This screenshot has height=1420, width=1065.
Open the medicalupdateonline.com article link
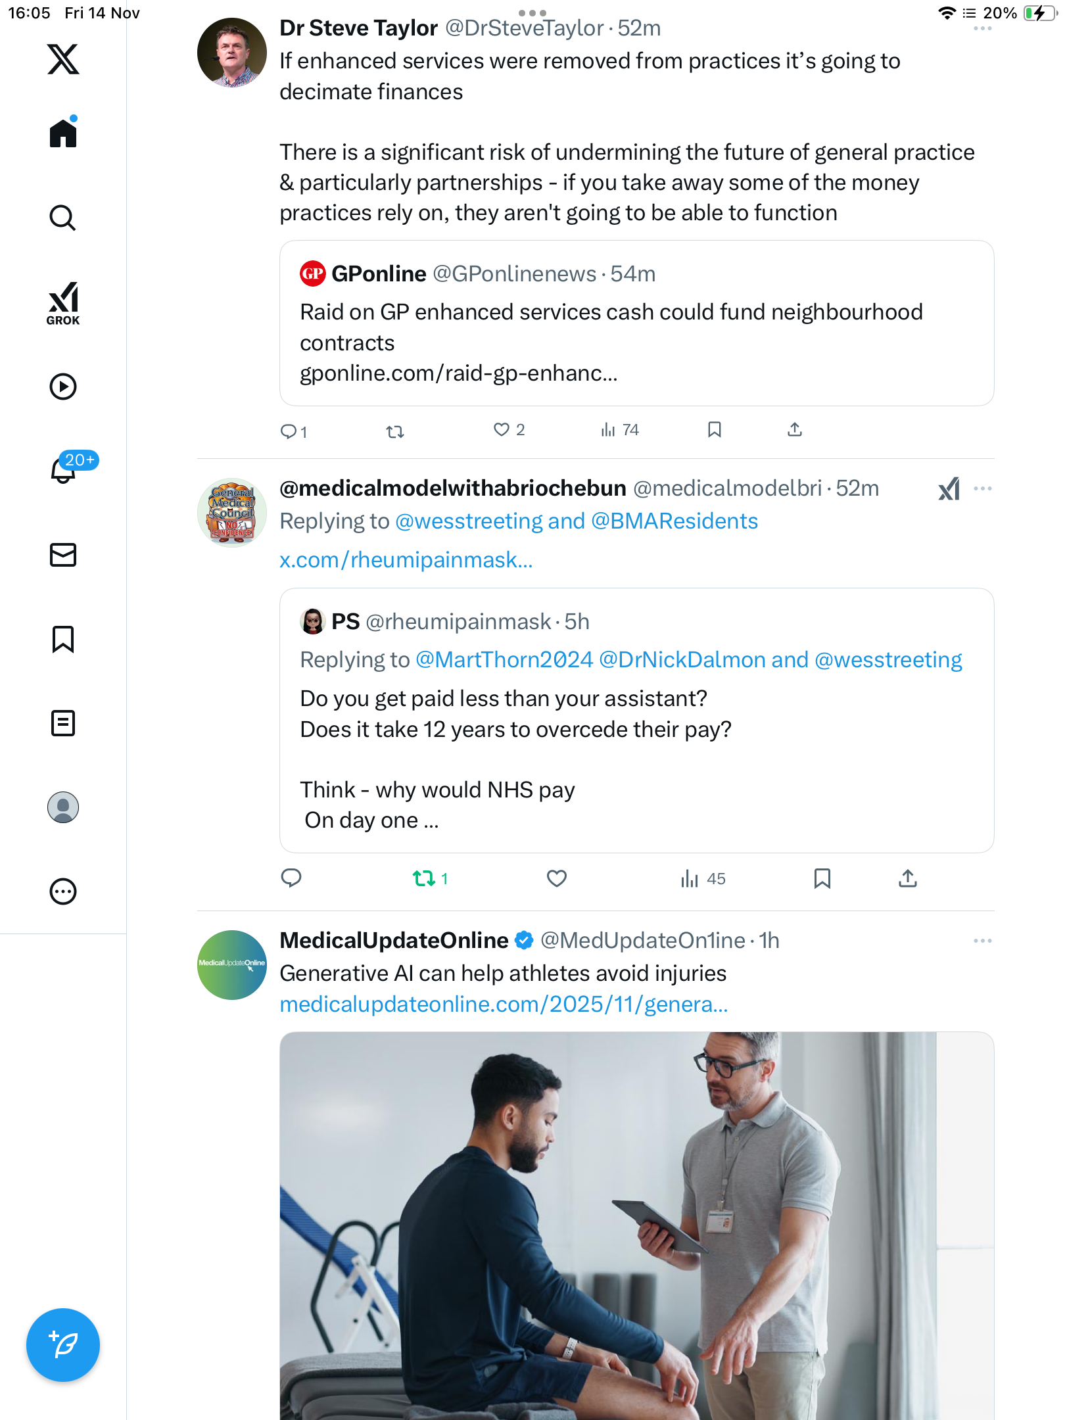(x=504, y=1005)
